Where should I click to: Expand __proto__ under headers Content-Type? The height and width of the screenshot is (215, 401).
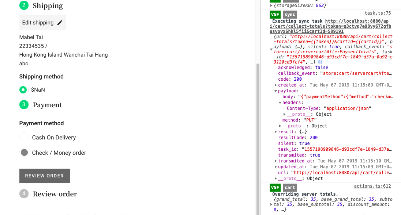[284, 114]
